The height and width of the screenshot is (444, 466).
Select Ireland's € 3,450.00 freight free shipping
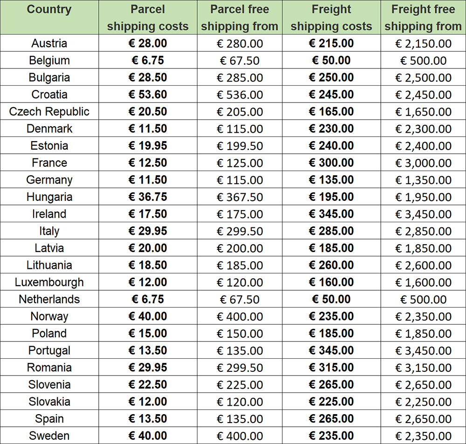tap(423, 214)
